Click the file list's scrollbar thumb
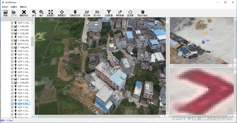The image size is (237, 123). pos(32,42)
